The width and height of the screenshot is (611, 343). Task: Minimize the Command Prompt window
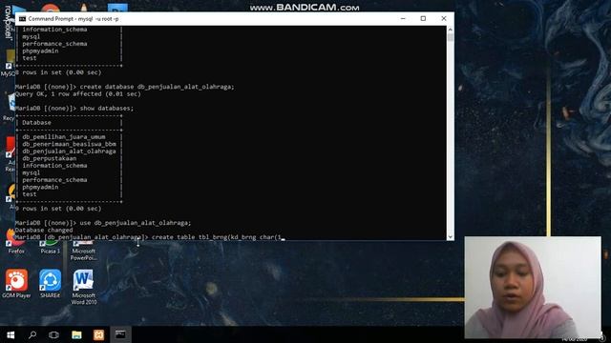click(403, 19)
